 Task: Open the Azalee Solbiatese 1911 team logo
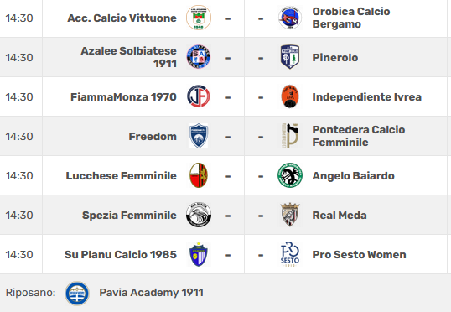click(x=199, y=57)
